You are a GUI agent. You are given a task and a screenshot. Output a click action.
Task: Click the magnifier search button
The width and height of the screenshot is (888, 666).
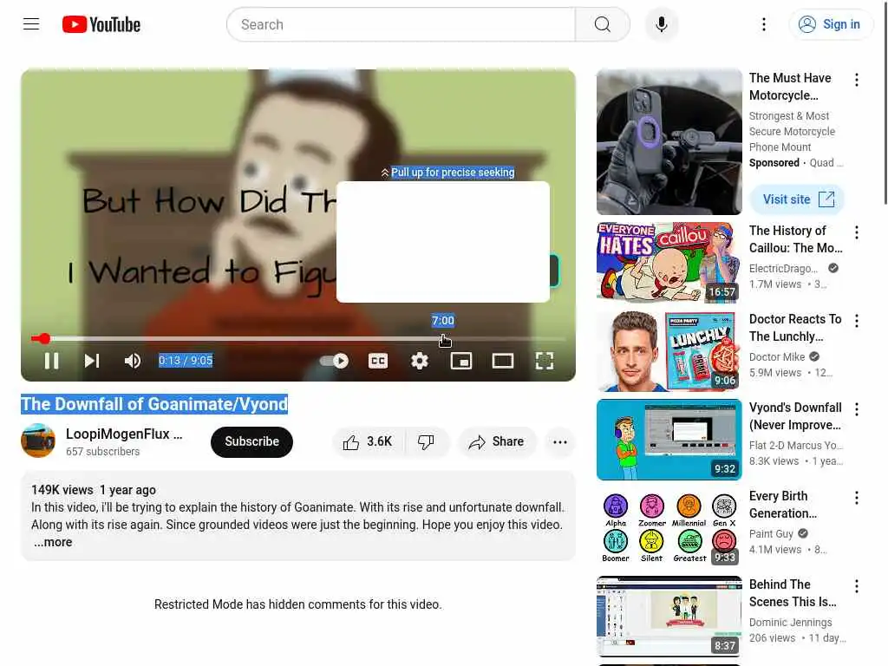coord(602,24)
